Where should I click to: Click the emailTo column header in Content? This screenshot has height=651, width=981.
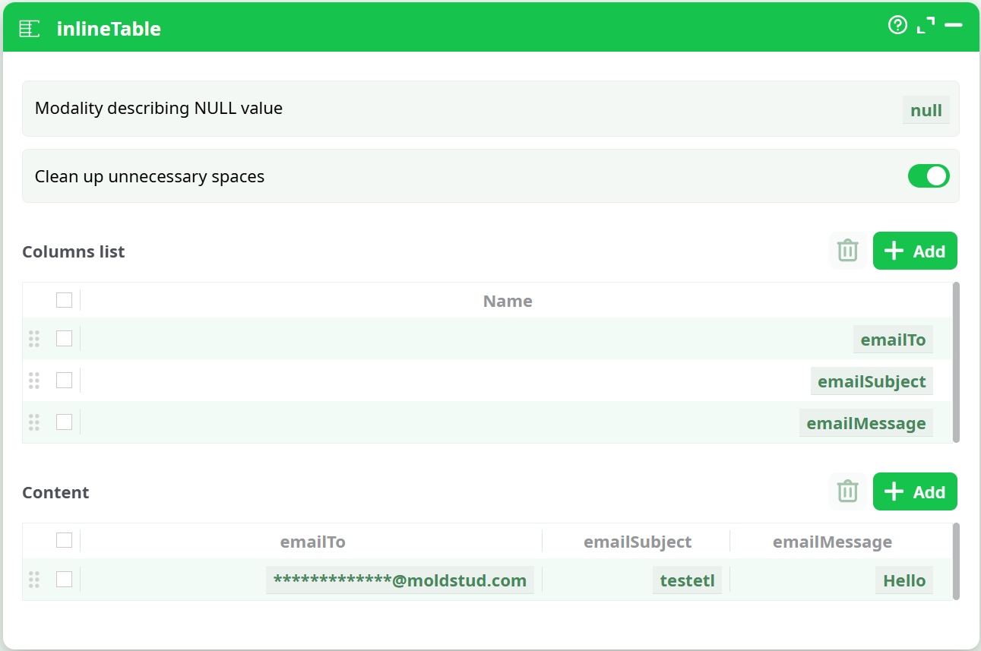(312, 542)
